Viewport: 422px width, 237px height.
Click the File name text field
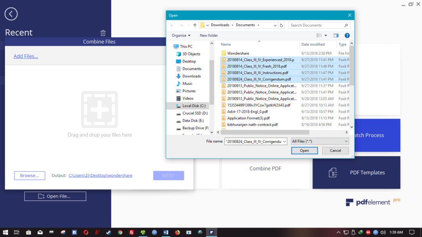253,142
